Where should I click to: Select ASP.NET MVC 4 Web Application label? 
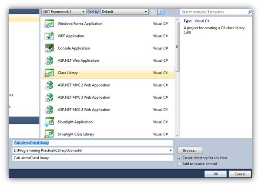(x=84, y=110)
